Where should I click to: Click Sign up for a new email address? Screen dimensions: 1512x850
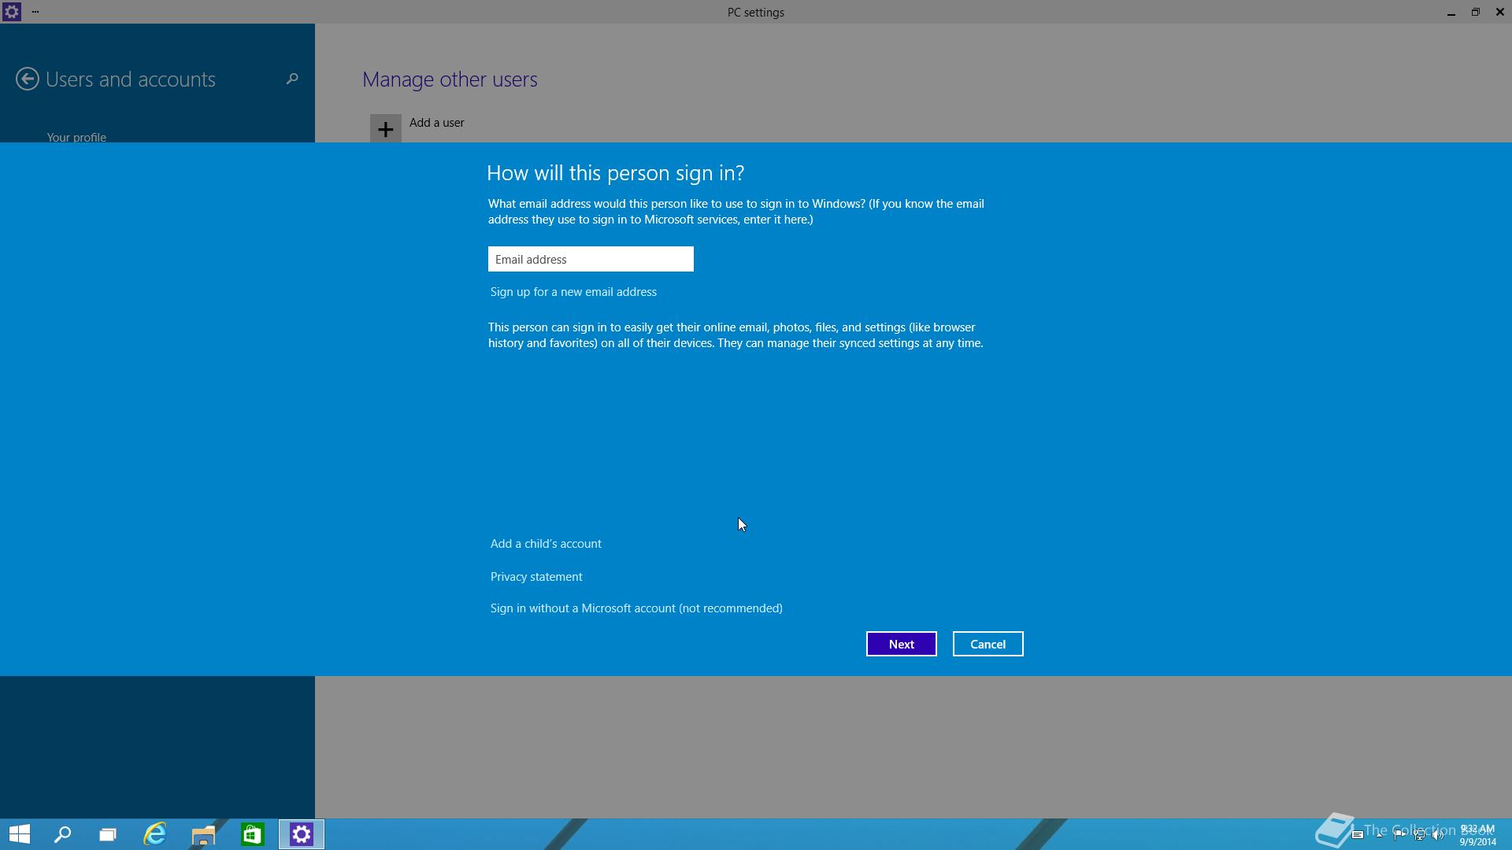coord(573,292)
